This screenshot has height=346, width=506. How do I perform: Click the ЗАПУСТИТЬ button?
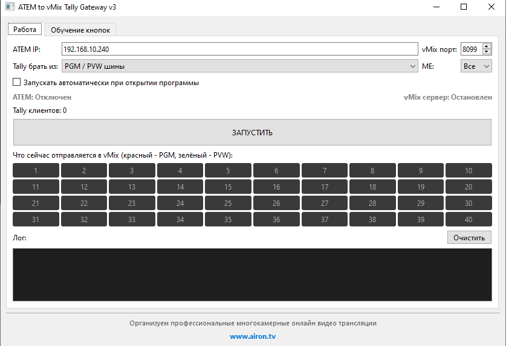[x=252, y=132]
